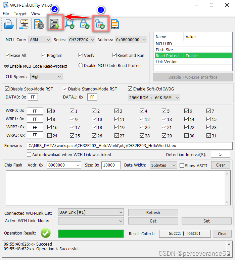The height and width of the screenshot is (260, 235).
Task: Open the Address 0x08000000 dropdown
Action: point(131,40)
